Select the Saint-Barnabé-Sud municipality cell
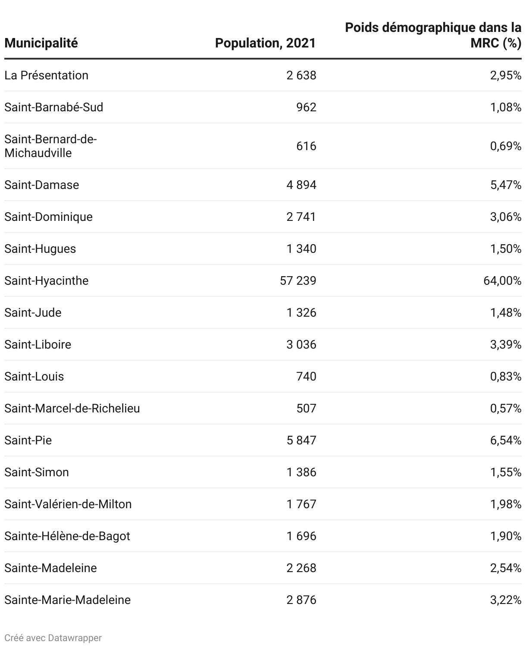Image resolution: width=526 pixels, height=648 pixels. [x=54, y=107]
